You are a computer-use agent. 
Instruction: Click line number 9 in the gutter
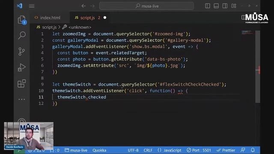click(42, 84)
